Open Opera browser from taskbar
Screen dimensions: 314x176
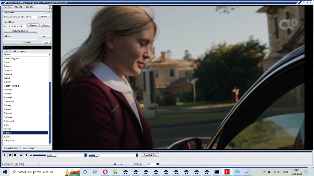pyautogui.click(x=105, y=172)
